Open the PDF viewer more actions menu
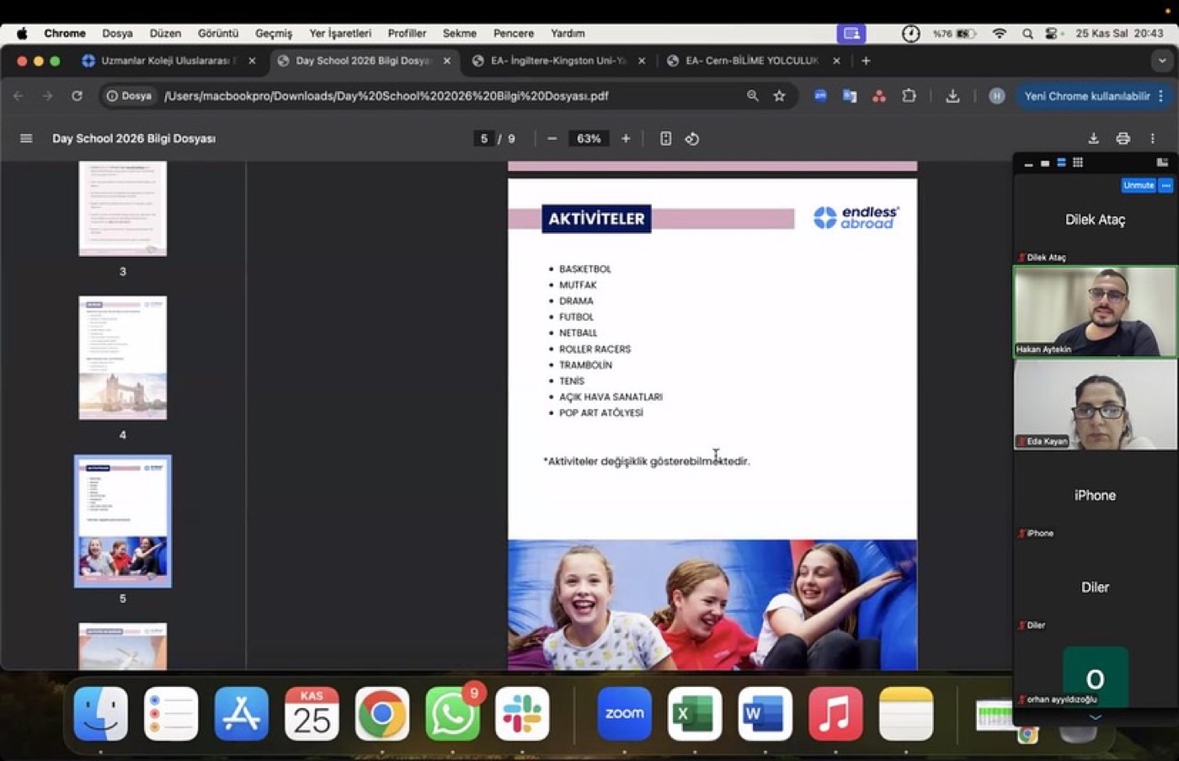Viewport: 1179px width, 761px height. [1152, 139]
